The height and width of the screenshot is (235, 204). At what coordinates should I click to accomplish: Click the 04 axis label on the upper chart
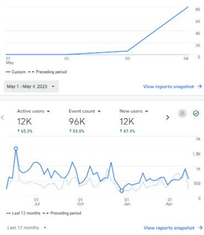(x=186, y=58)
